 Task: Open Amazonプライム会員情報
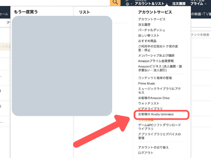pos(156,61)
